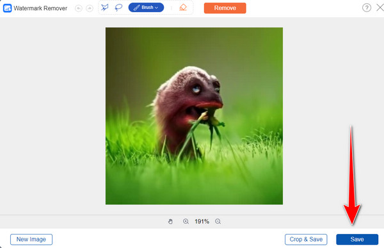Zoom in with the left magnifier icon
Screen dimensions: 384x248
point(186,222)
